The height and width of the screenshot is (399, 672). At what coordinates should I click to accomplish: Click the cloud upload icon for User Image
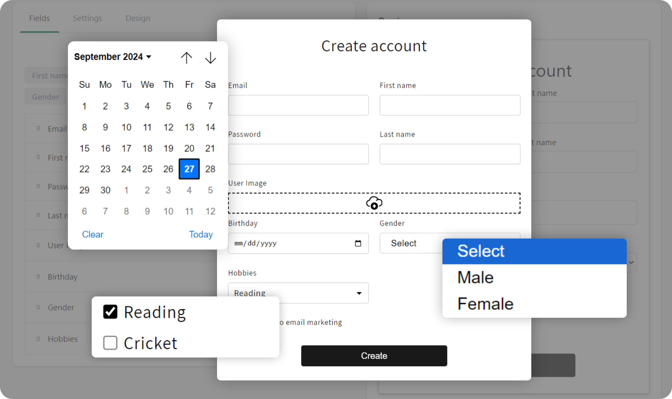(x=374, y=203)
